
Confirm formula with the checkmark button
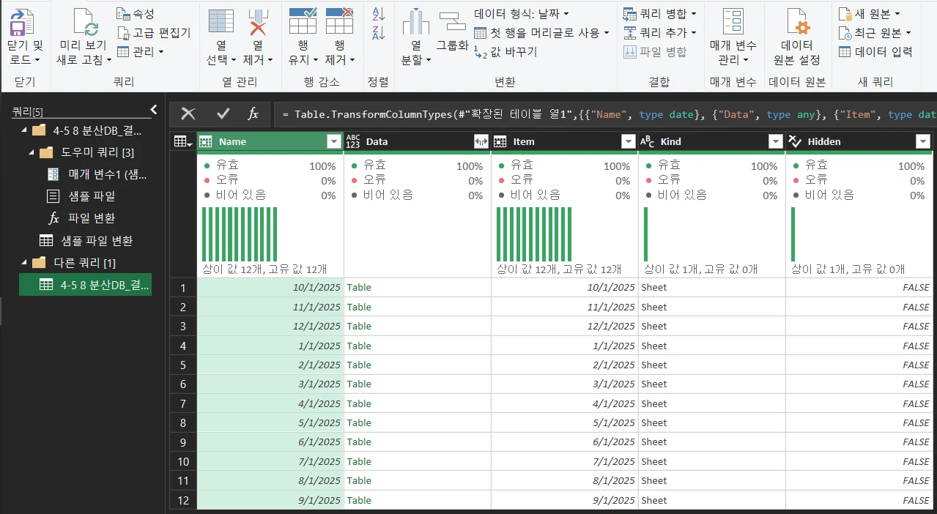[x=223, y=113]
